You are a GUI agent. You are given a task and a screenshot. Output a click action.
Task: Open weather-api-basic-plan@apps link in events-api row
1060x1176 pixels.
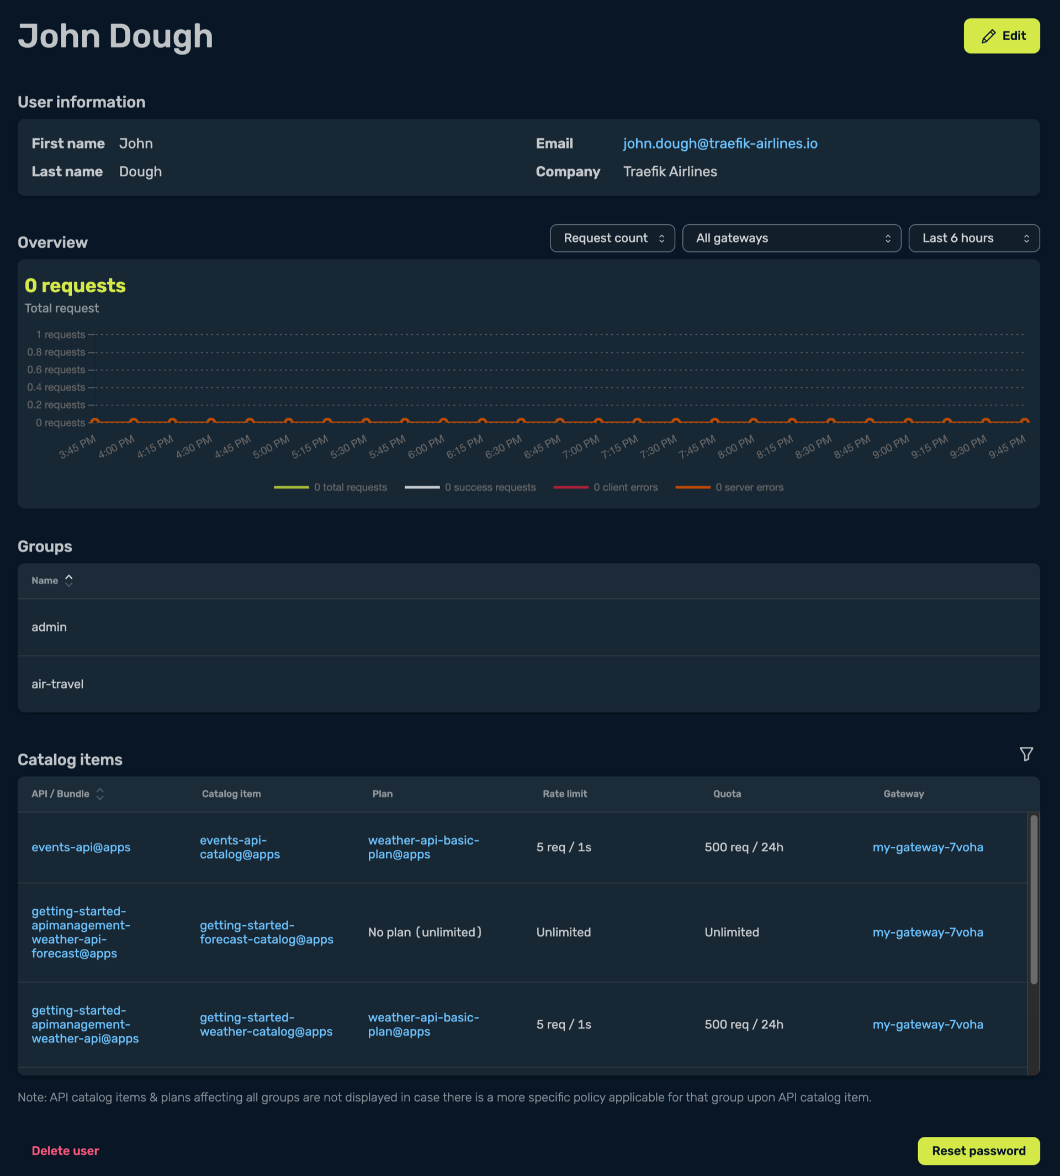pyautogui.click(x=423, y=847)
